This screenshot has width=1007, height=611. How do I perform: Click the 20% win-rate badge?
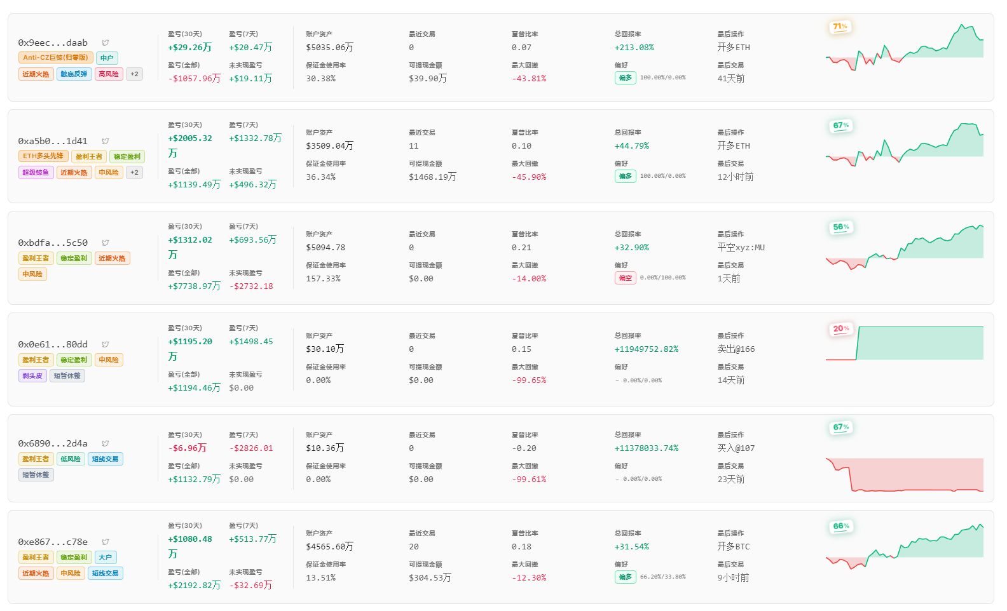pos(841,329)
